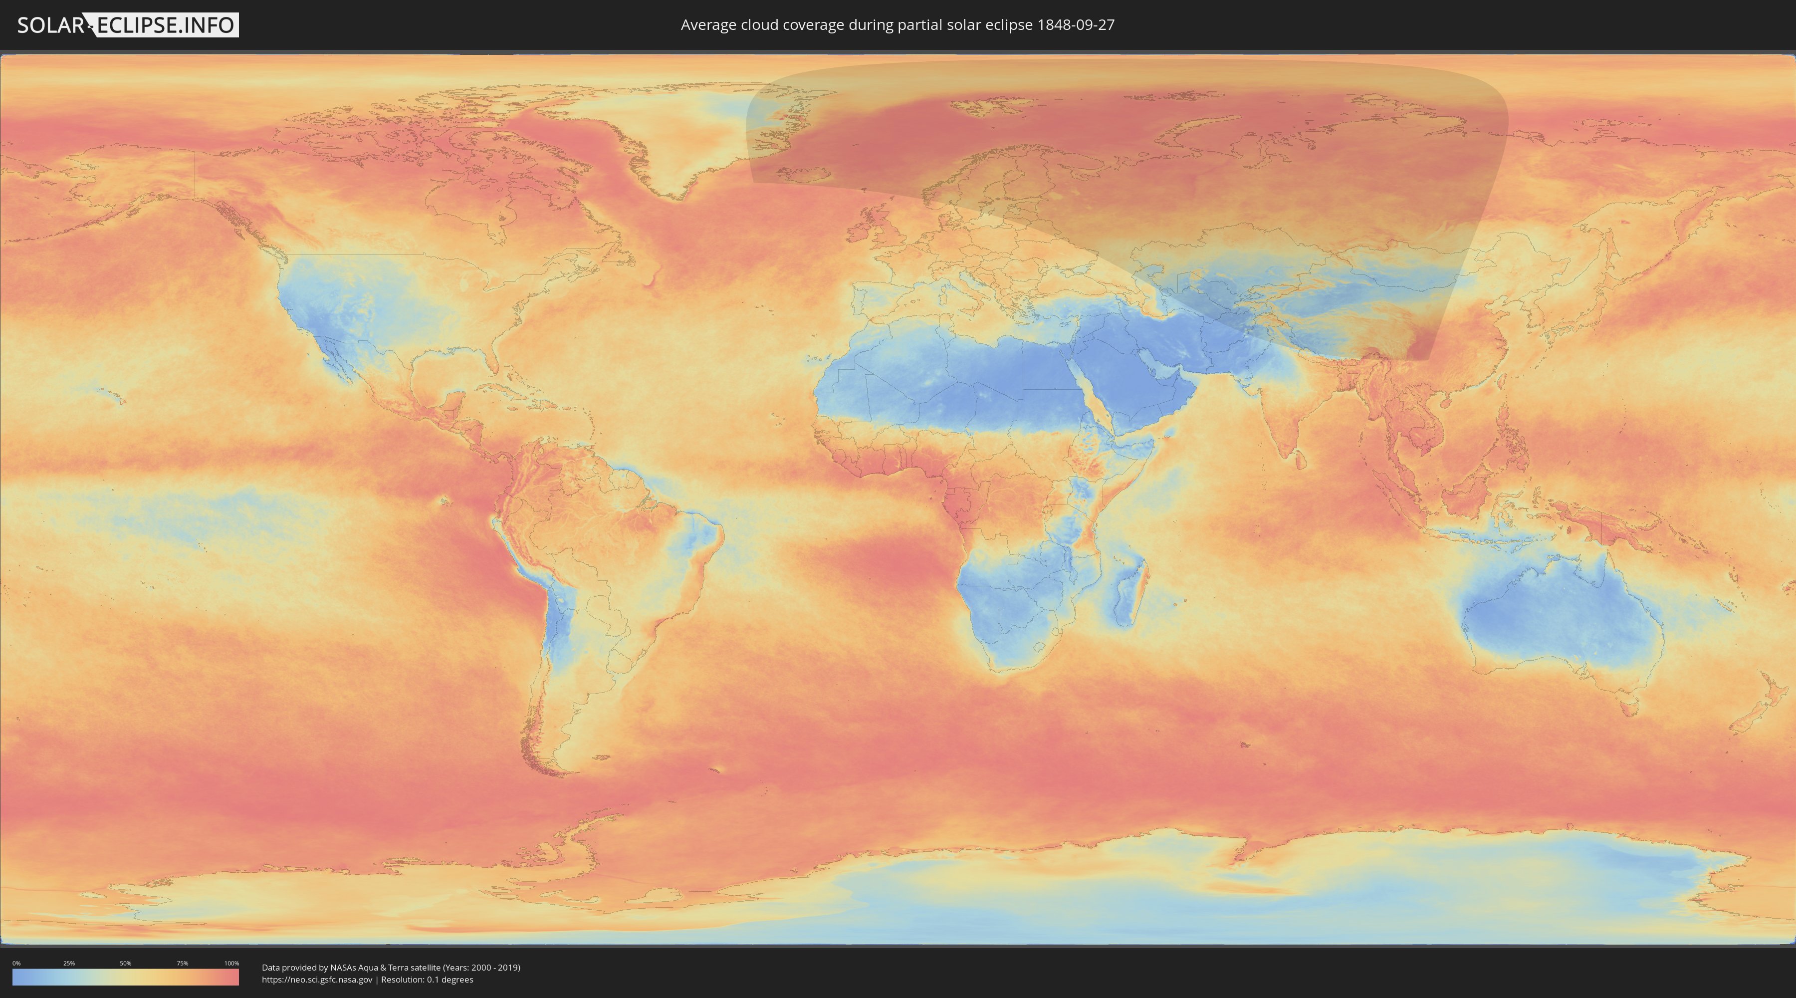The height and width of the screenshot is (998, 1796).
Task: Click the 50% label on the legend
Action: [126, 963]
